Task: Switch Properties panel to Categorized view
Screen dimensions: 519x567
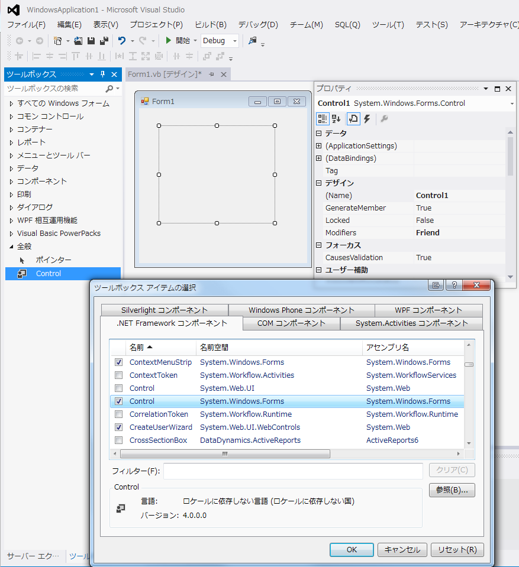Action: pos(322,119)
